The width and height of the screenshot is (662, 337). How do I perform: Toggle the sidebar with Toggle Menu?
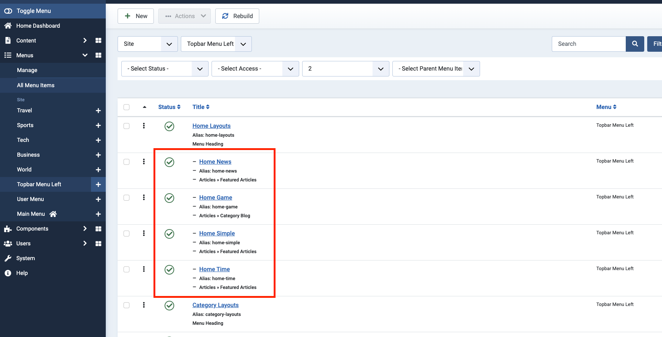[28, 11]
